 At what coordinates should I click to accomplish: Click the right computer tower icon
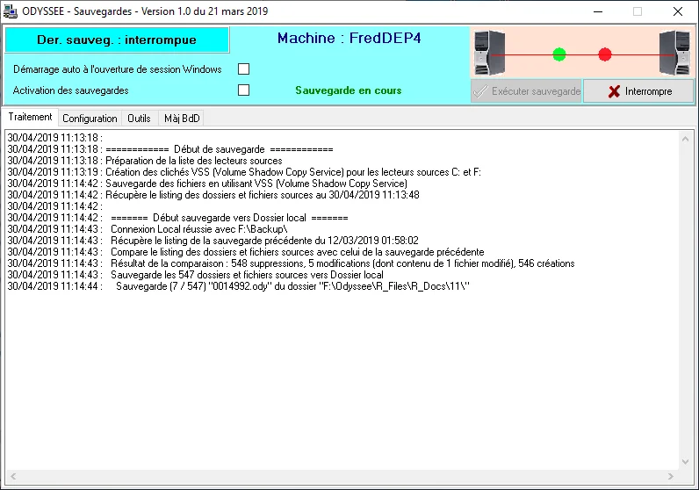click(x=674, y=53)
